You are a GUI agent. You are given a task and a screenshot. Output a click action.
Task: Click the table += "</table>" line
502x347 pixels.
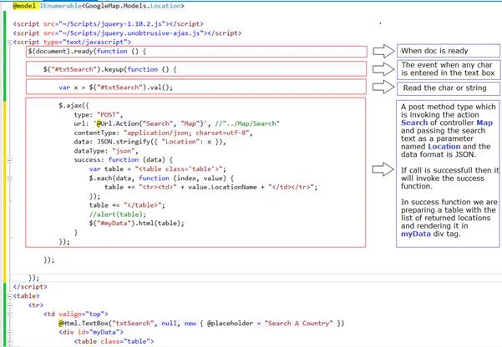pos(128,205)
